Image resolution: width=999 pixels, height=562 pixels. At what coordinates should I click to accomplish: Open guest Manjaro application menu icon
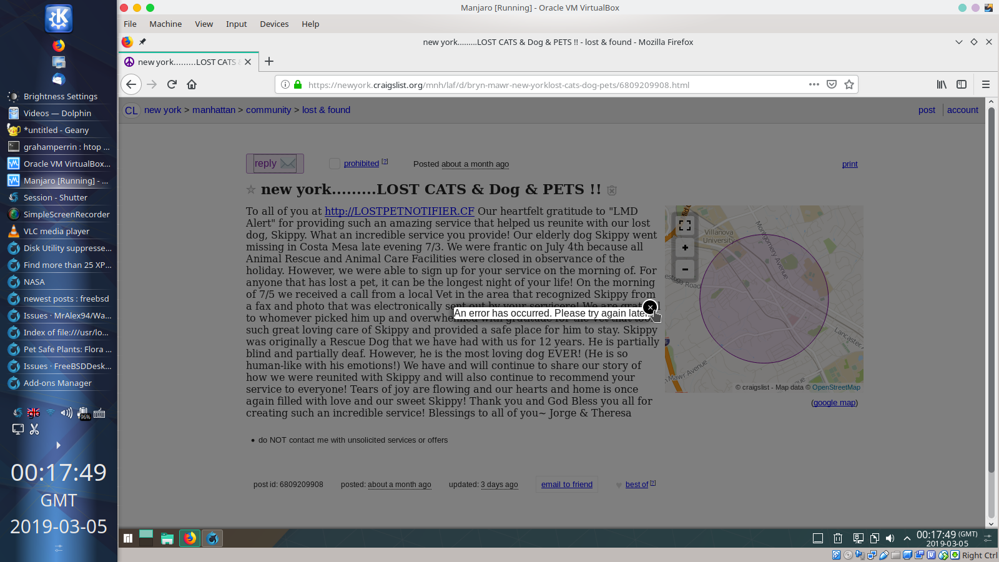pos(128,538)
